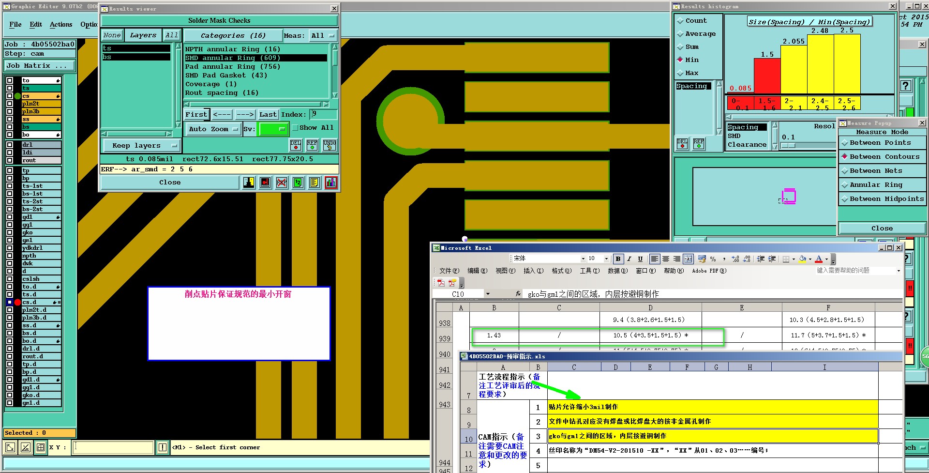Choose Between Midpoints measure mode
Image resolution: width=929 pixels, height=473 pixels.
coord(882,199)
